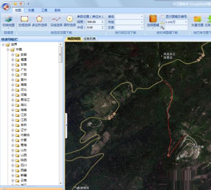
Task: Increase the 线宽 value with stepper
Action: [x=103, y=21]
